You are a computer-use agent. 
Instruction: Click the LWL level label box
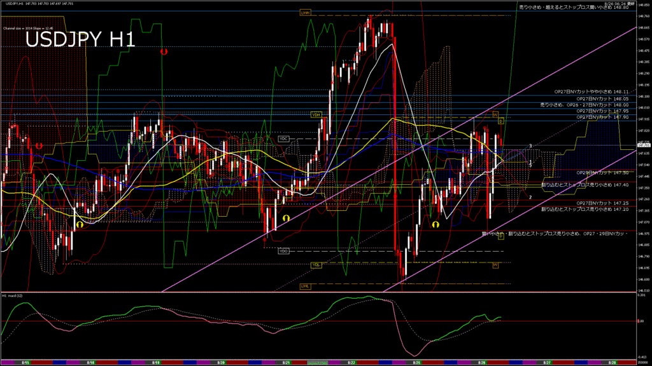coord(305,287)
